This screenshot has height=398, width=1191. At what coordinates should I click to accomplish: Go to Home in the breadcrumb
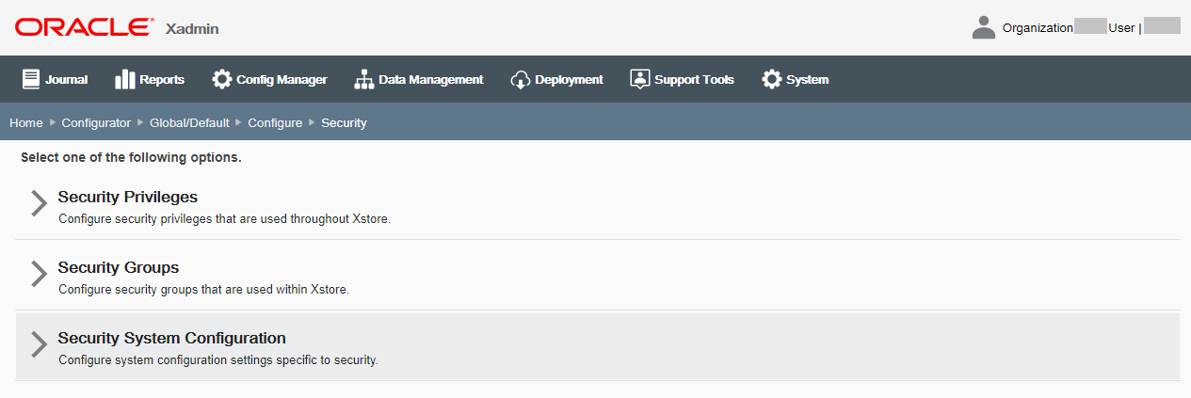point(26,122)
